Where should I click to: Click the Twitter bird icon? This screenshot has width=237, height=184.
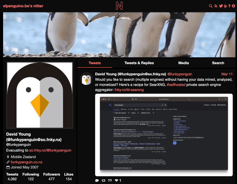click(x=221, y=6)
